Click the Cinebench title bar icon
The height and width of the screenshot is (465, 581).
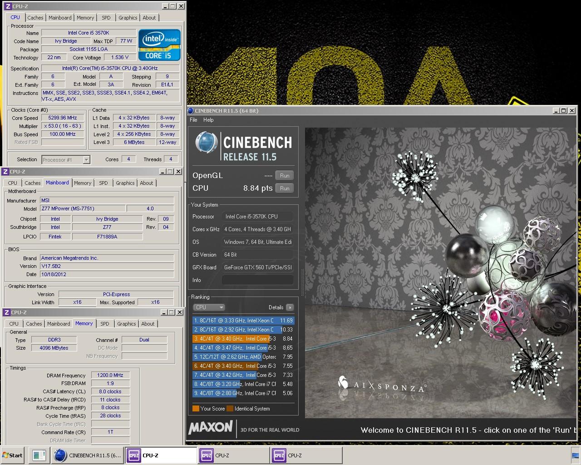coord(191,111)
